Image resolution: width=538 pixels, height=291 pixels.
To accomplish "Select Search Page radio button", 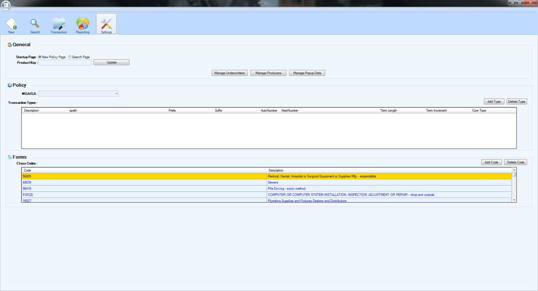I will click(x=70, y=57).
